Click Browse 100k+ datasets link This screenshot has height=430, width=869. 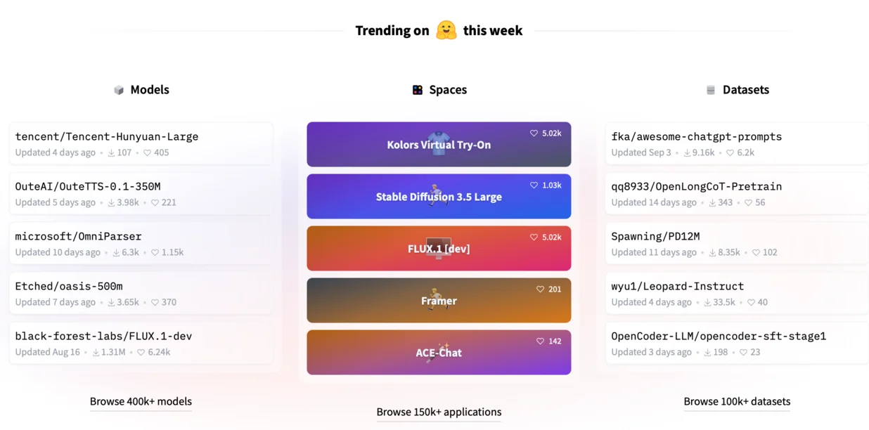click(737, 402)
